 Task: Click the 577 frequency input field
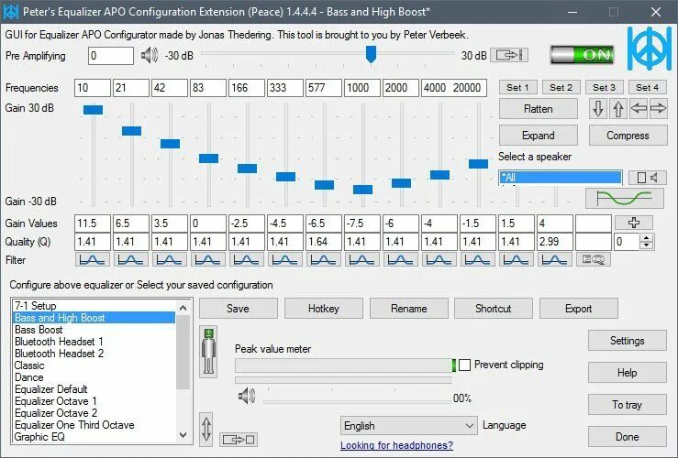tap(324, 88)
